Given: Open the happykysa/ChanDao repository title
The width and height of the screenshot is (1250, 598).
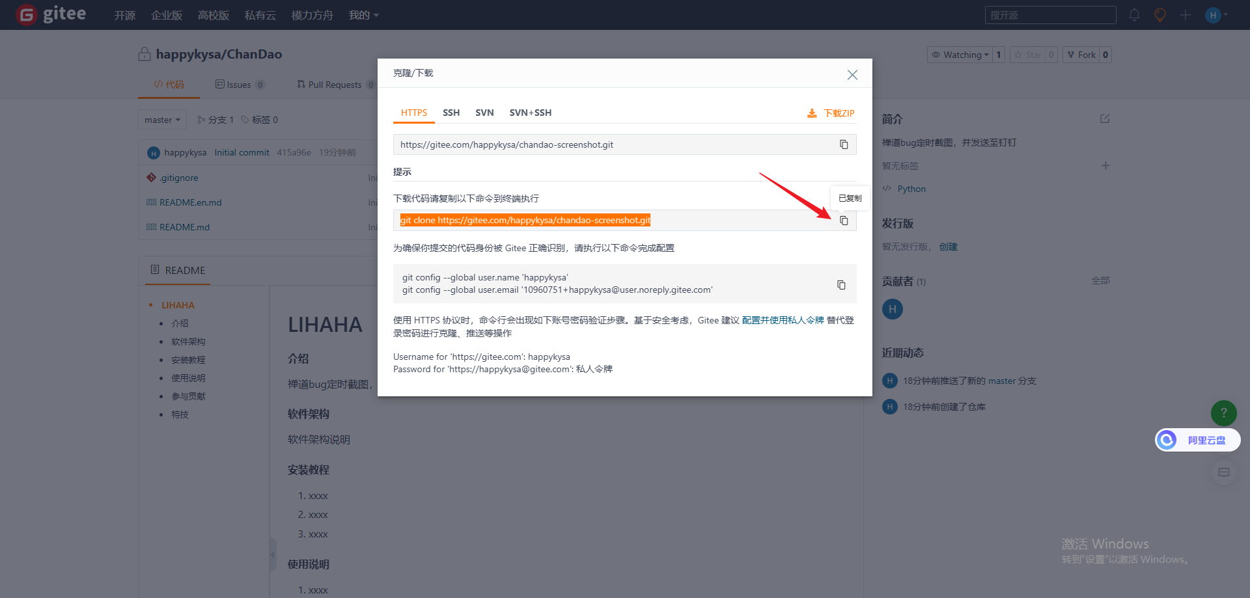Looking at the screenshot, I should [x=219, y=54].
